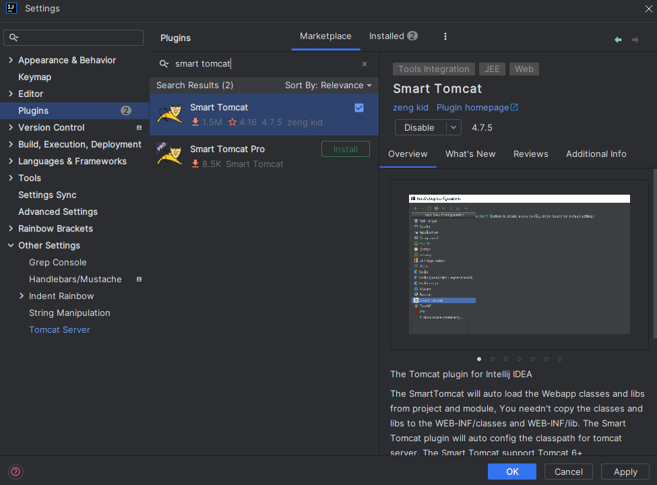Click the Installed tab count badge
657x485 pixels.
click(x=412, y=36)
